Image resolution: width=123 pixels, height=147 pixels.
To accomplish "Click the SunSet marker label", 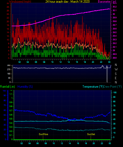I will point(91,134).
